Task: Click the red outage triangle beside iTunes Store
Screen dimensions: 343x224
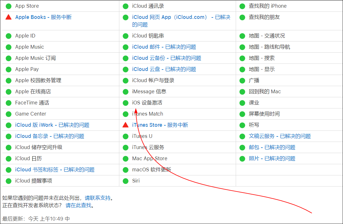Action: [x=126, y=125]
